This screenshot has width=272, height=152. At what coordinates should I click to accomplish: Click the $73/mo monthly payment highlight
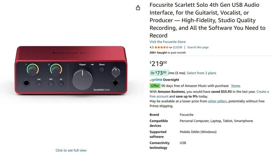(x=159, y=73)
